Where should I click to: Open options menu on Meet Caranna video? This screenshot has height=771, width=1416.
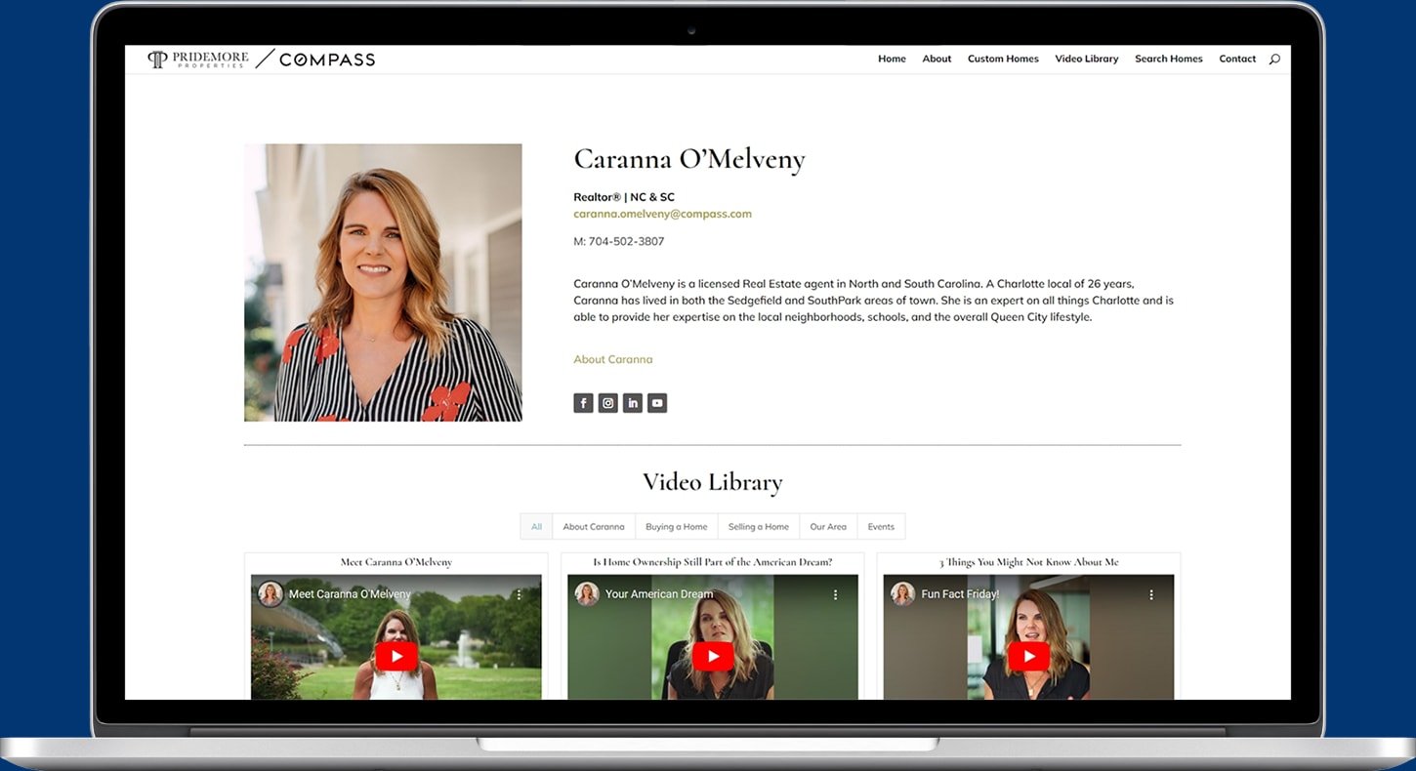tap(519, 594)
